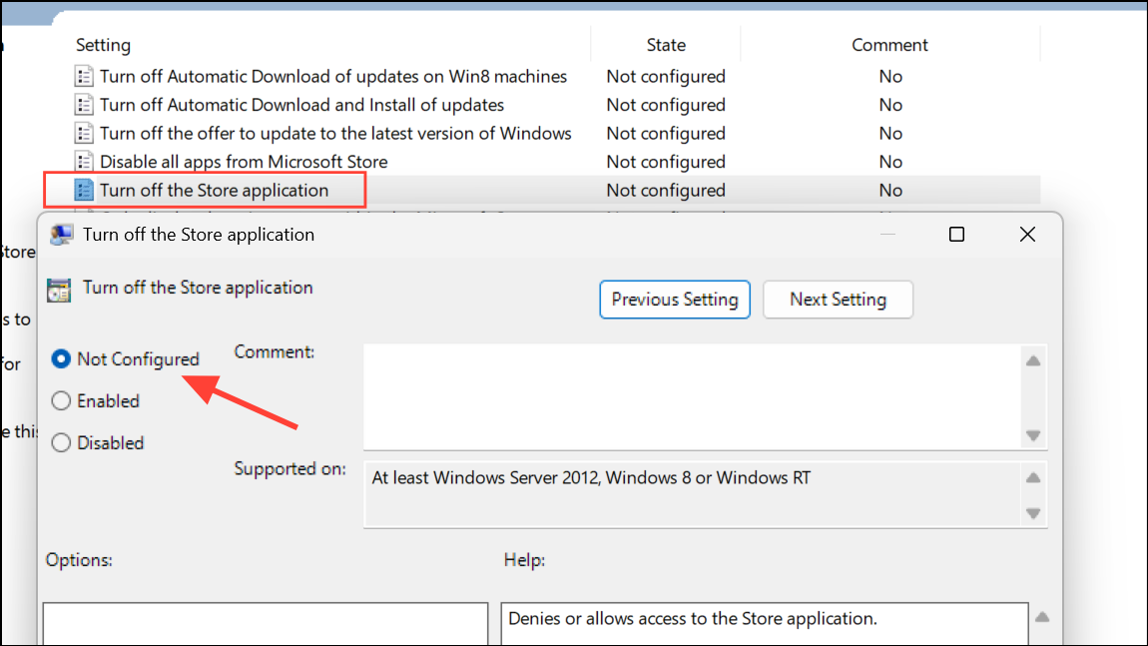Click 'Not configured' state of offer to update policy
The height and width of the screenshot is (646, 1148).
[666, 134]
